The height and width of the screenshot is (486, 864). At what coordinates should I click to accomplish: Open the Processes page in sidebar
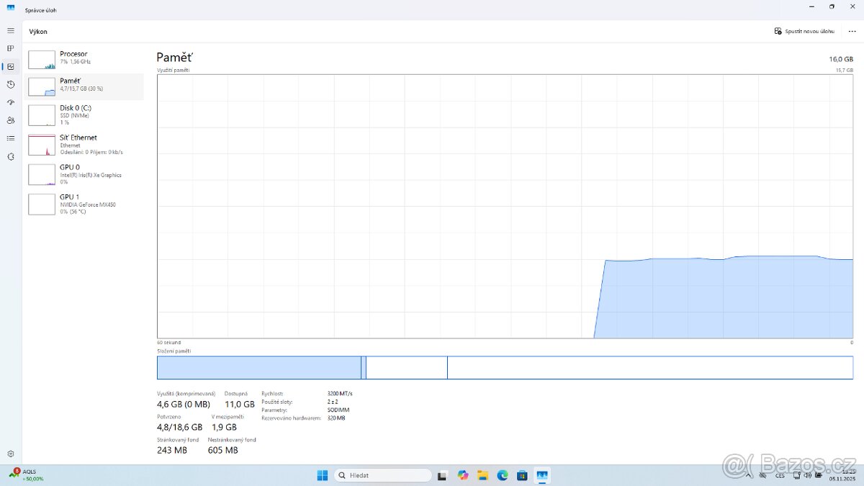coord(11,48)
